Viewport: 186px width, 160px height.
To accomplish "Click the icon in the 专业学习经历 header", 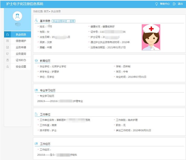I will (x=36, y=90).
